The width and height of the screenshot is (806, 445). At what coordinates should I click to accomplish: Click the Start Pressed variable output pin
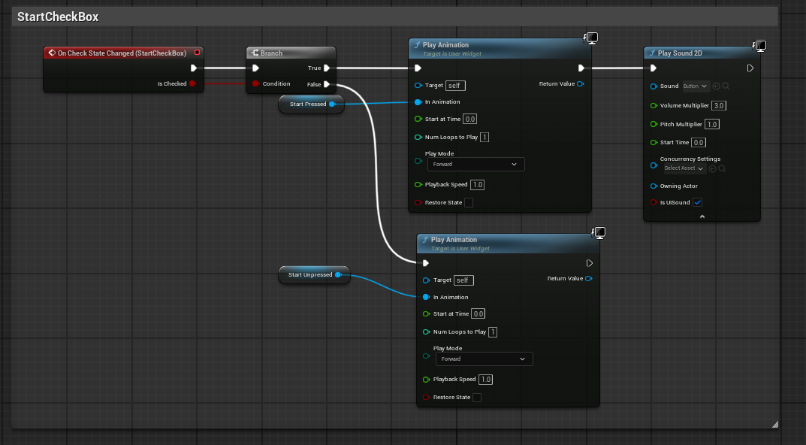pyautogui.click(x=332, y=104)
